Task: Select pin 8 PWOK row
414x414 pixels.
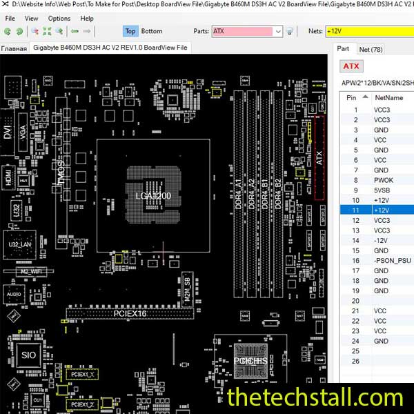Action: coord(377,180)
